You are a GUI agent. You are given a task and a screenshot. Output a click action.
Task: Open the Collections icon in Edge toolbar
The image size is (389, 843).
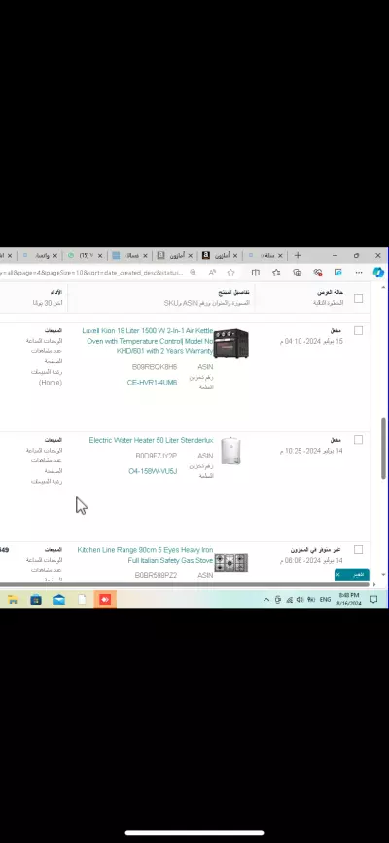pyautogui.click(x=298, y=273)
